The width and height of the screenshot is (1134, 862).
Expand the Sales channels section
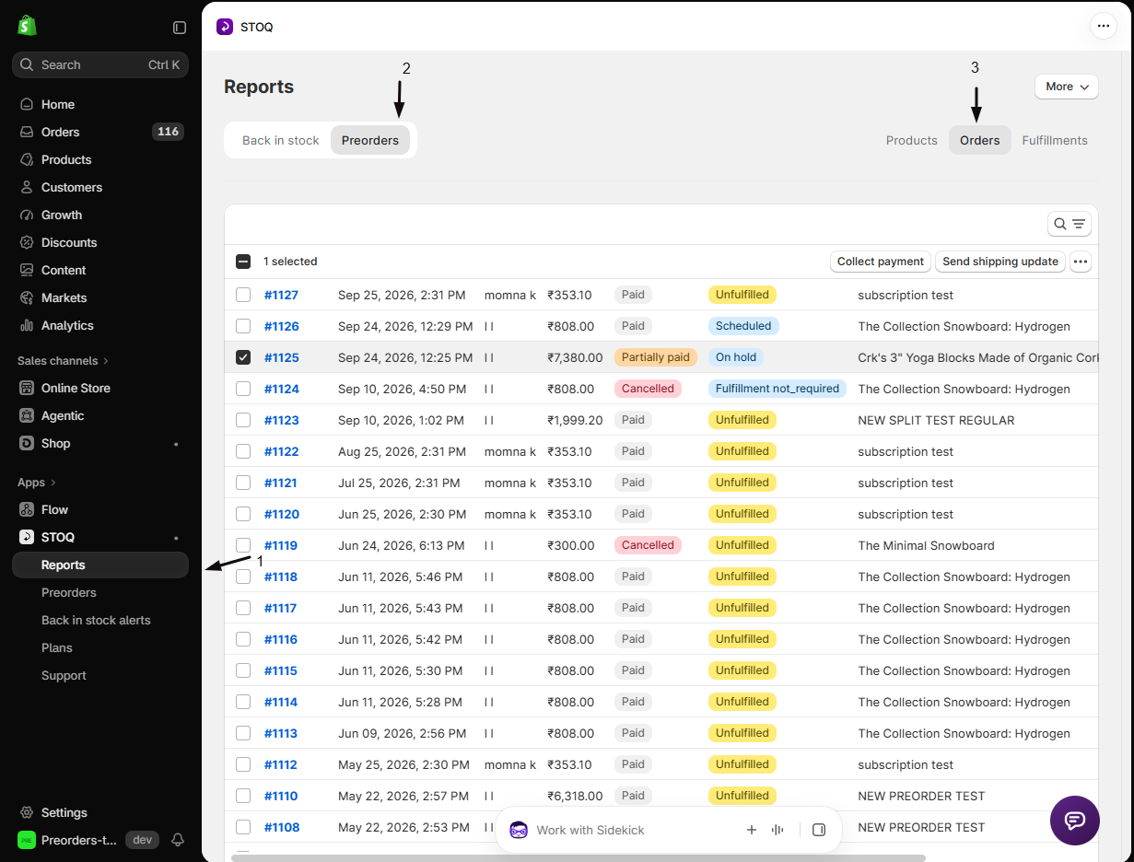coord(63,360)
